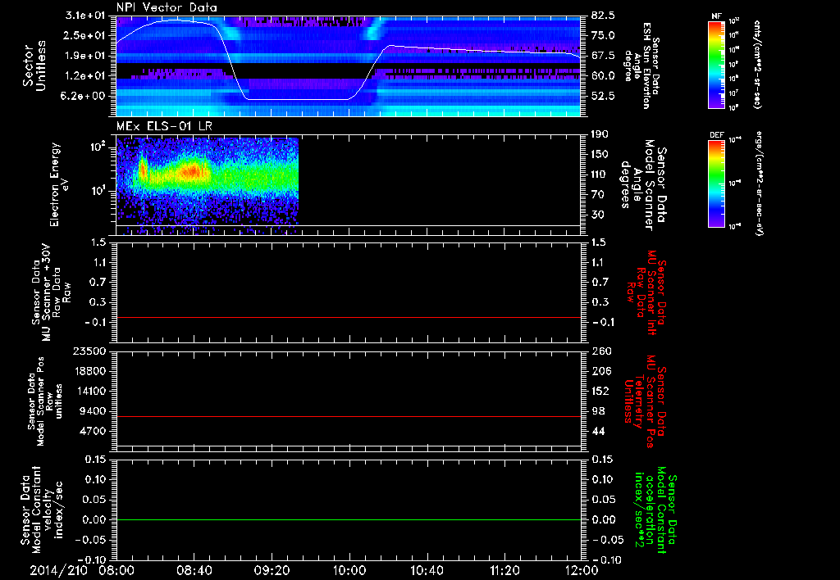Click the '98' telemetry position tick
The image size is (840, 580).
click(x=598, y=411)
